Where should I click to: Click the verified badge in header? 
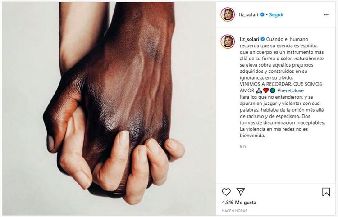pyautogui.click(x=262, y=14)
